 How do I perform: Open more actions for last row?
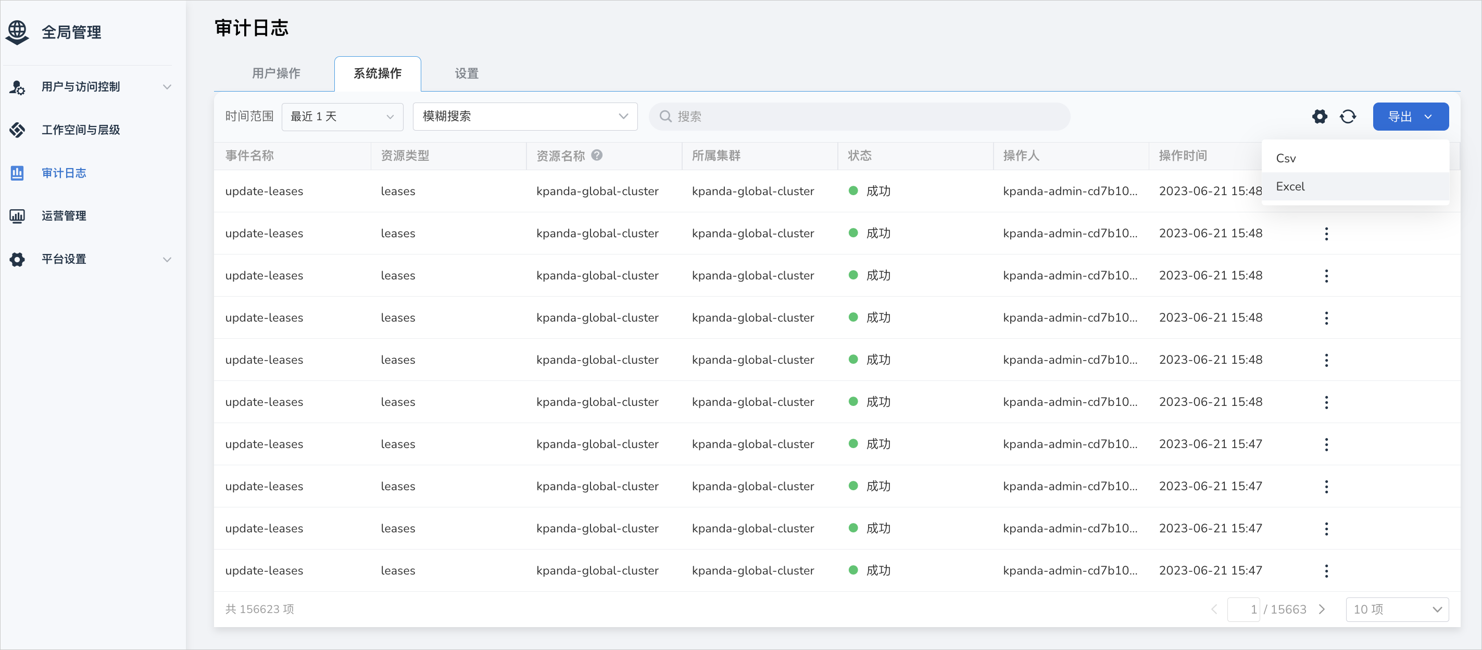1326,571
